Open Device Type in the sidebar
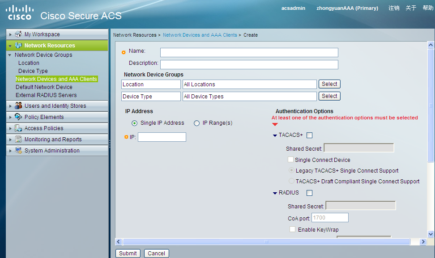Viewport: 435px width, 258px height. [x=33, y=71]
